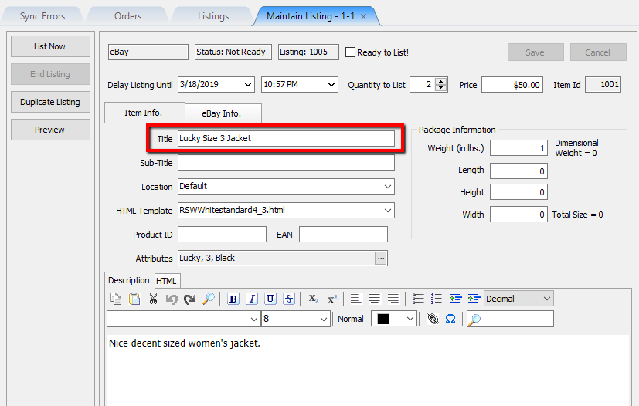The width and height of the screenshot is (639, 406).
Task: Align description text left
Action: coord(356,299)
